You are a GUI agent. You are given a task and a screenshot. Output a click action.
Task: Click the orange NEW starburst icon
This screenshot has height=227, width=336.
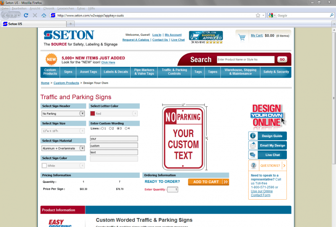(51, 59)
